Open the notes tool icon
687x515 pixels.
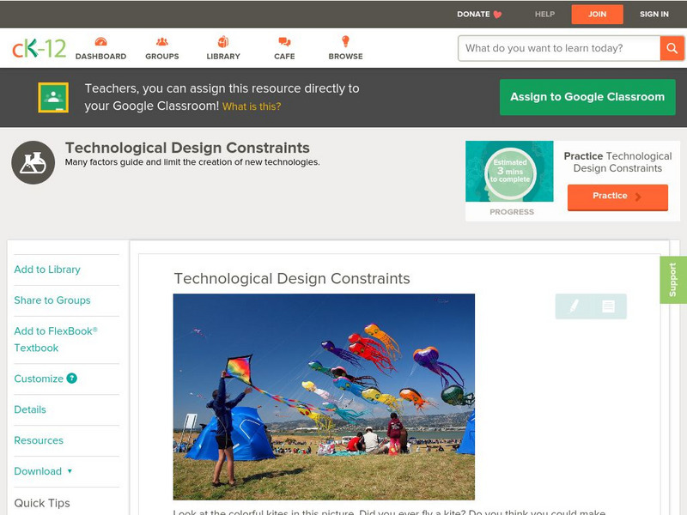tap(608, 306)
